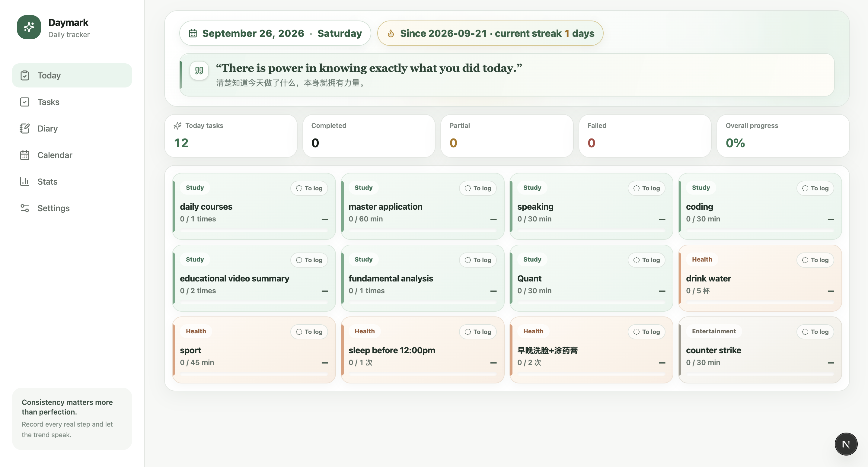Click the '0 / 5 杯' text

pyautogui.click(x=698, y=291)
